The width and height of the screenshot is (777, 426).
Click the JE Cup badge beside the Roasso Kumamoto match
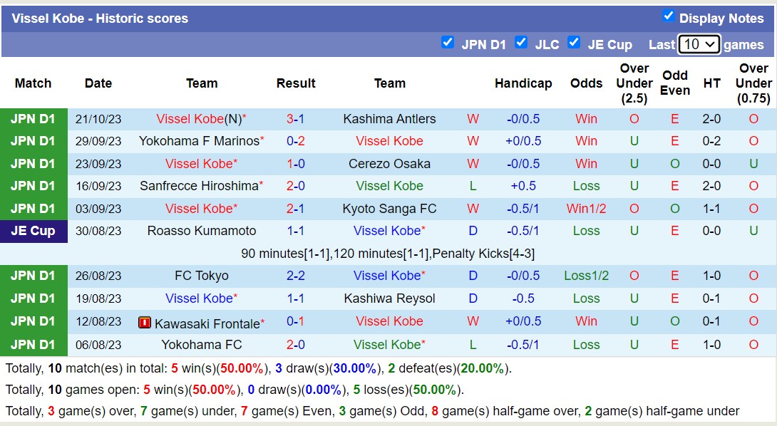click(x=32, y=231)
